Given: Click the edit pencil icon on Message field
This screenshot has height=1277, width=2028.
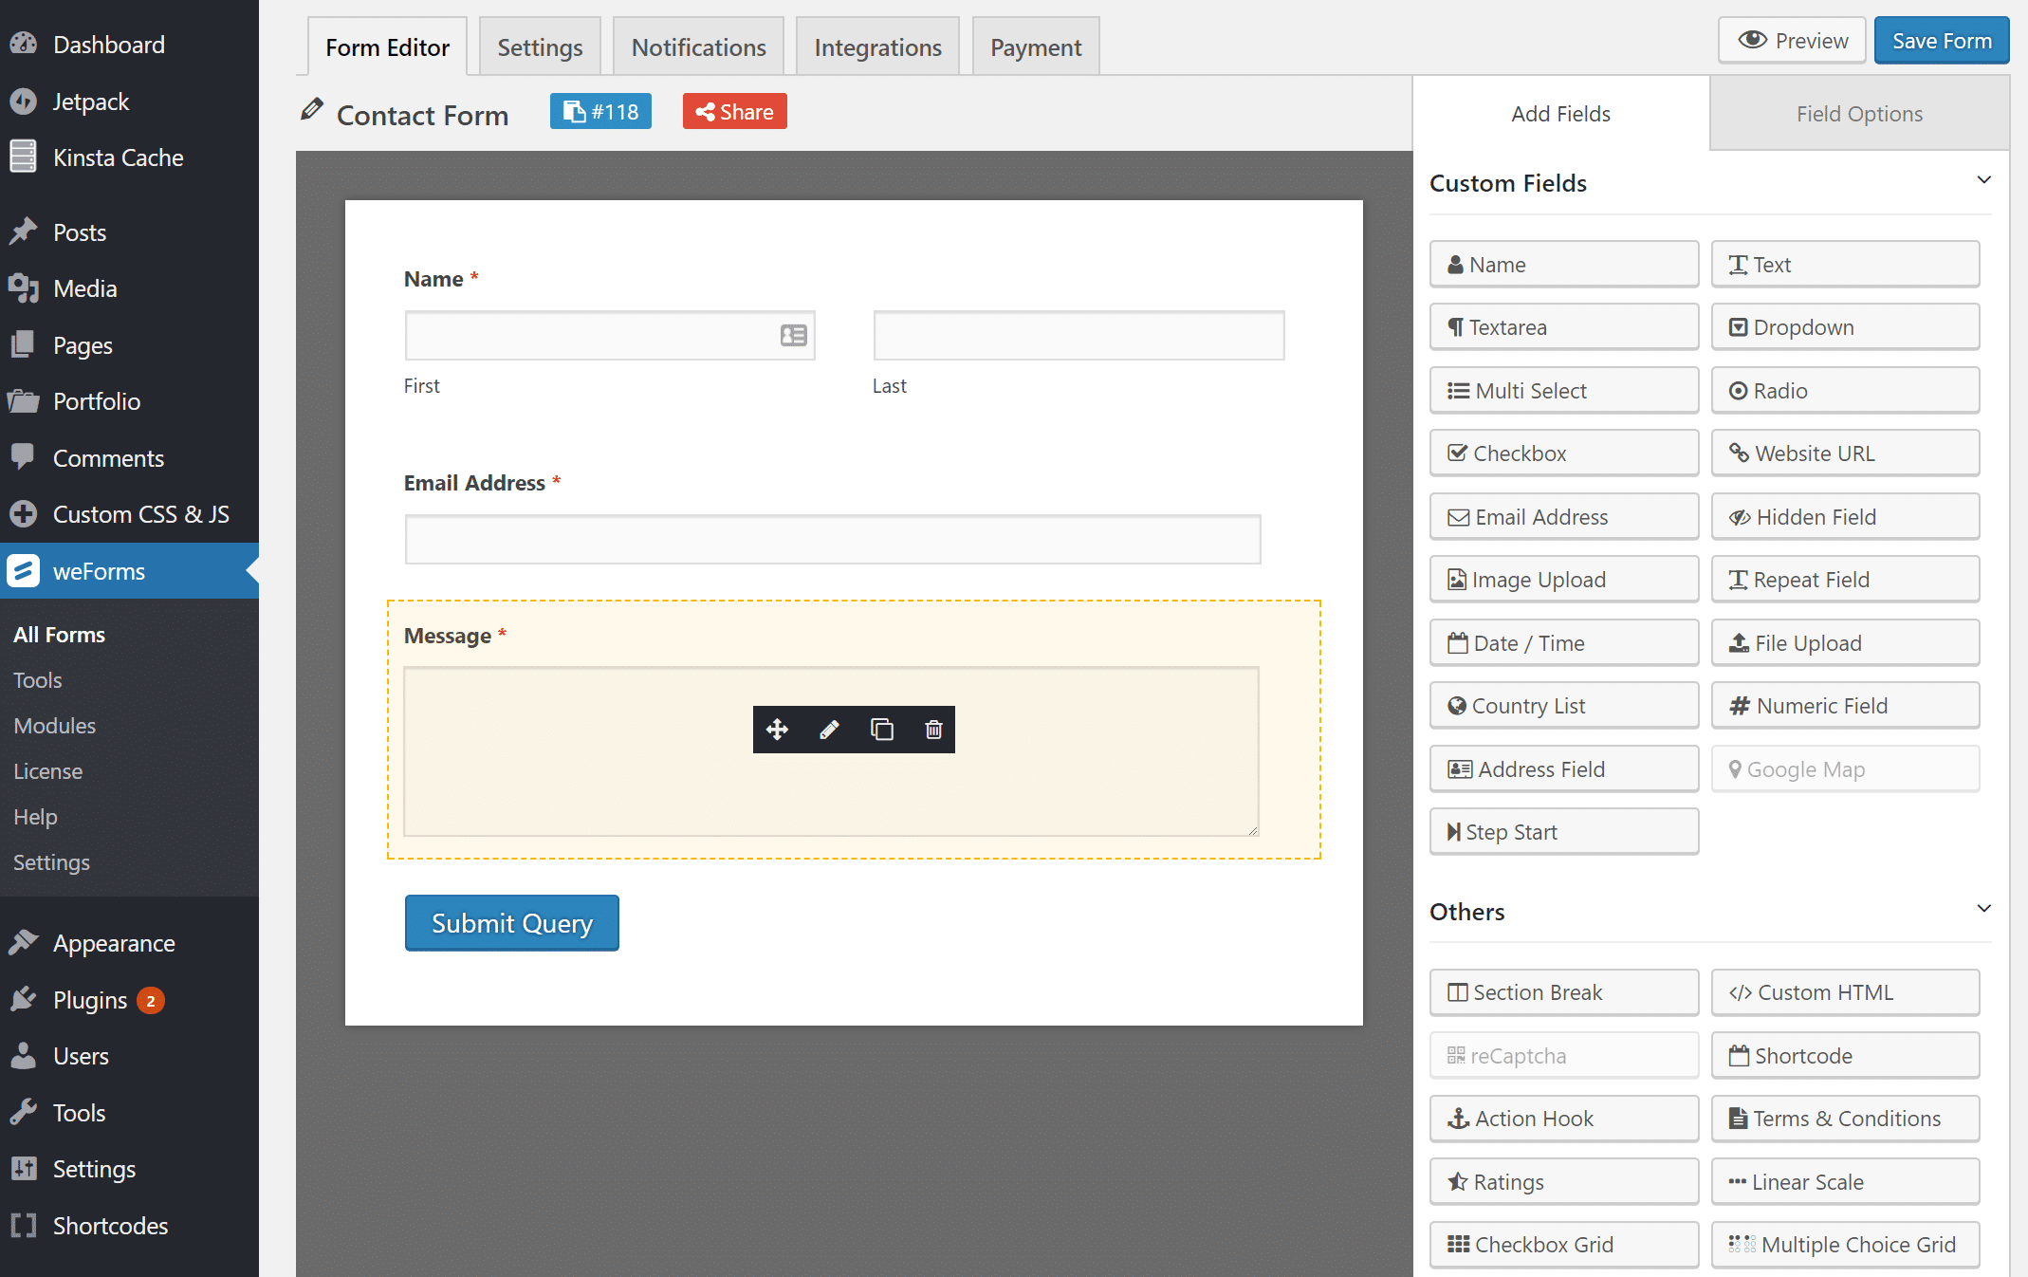Looking at the screenshot, I should pyautogui.click(x=828, y=729).
